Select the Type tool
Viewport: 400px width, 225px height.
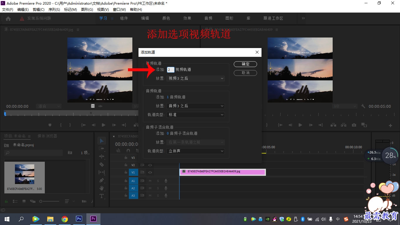click(x=102, y=196)
